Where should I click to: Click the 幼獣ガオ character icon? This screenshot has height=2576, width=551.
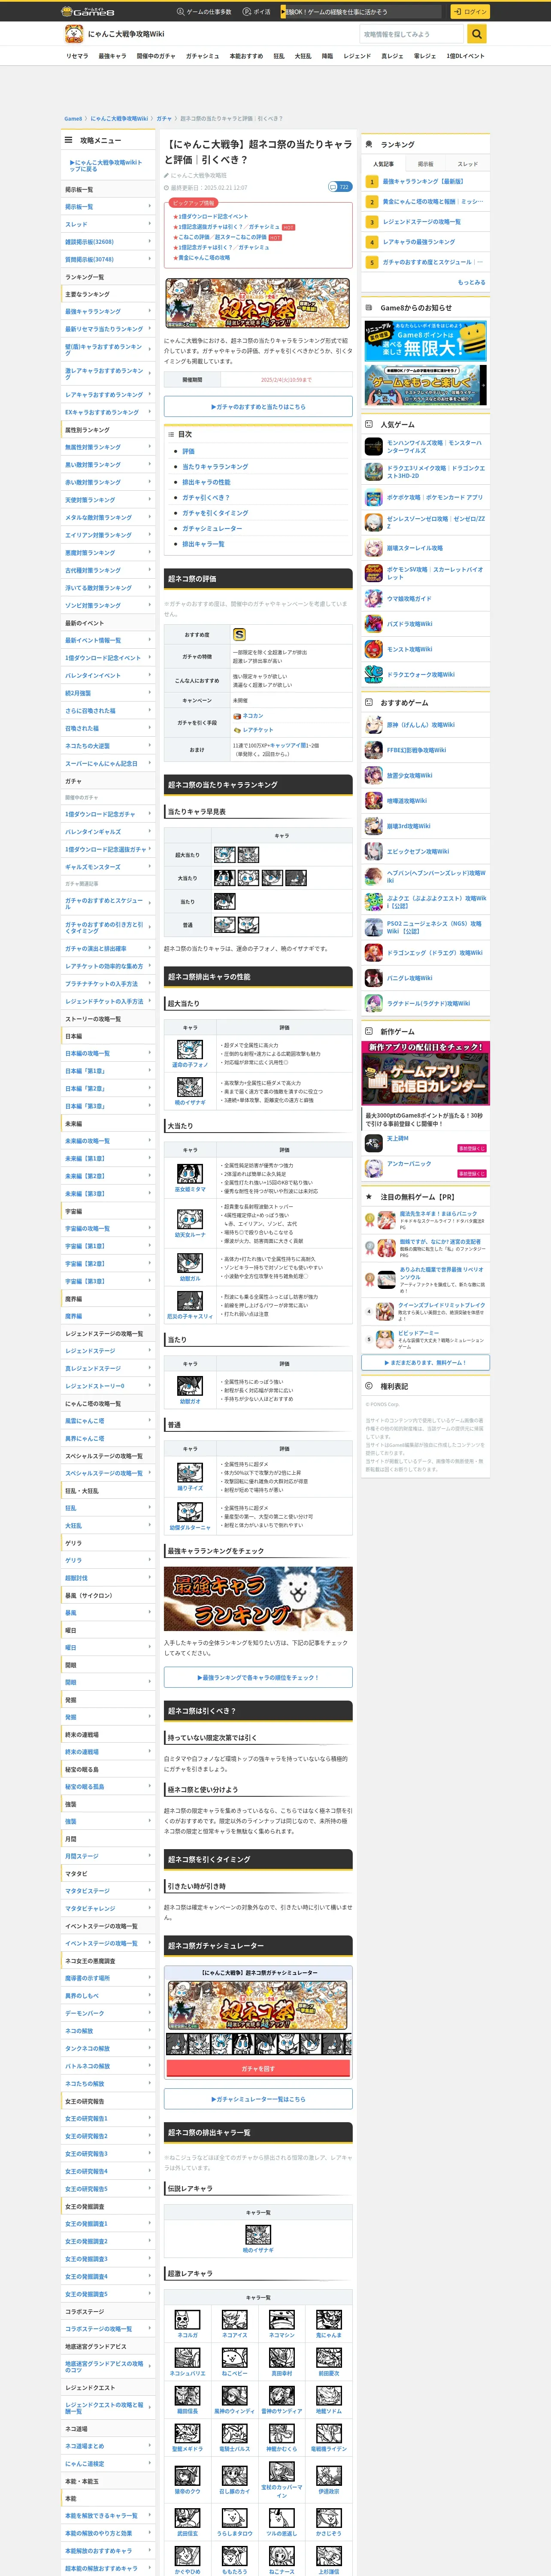pos(190,1386)
